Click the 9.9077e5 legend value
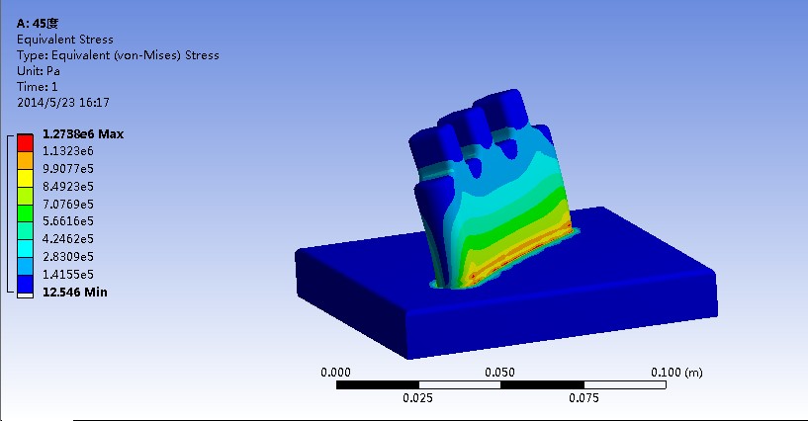 [x=68, y=169]
